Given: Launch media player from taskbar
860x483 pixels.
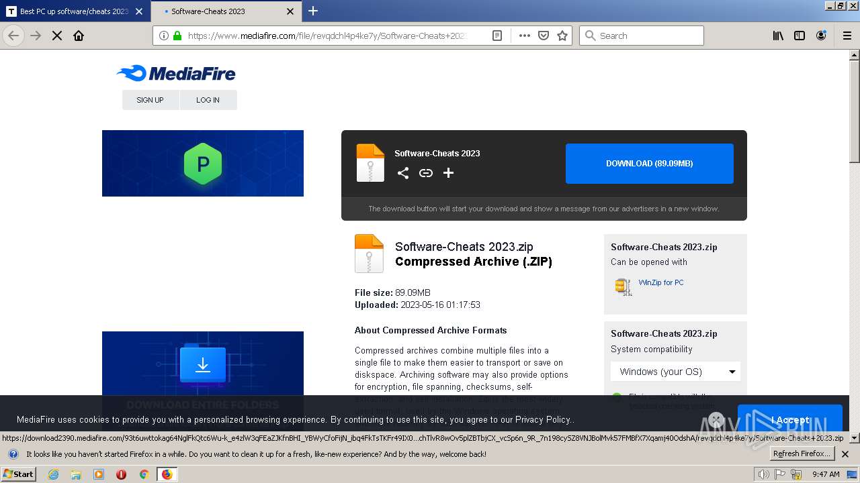Looking at the screenshot, I should click(x=99, y=474).
